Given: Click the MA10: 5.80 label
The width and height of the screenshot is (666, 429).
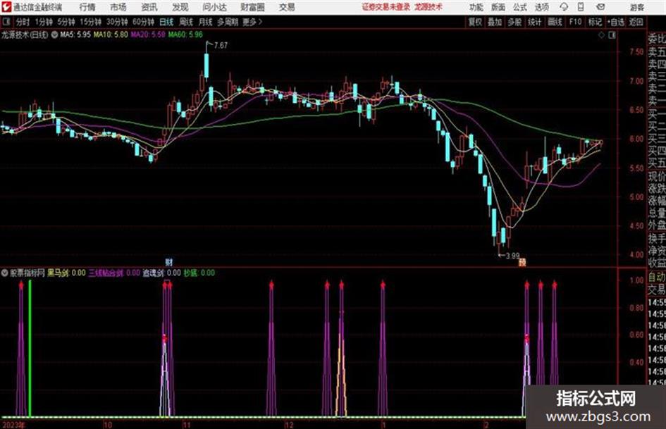Looking at the screenshot, I should [111, 35].
